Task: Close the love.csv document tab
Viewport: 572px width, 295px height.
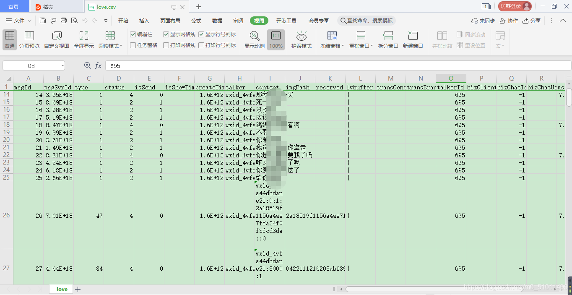Action: pos(182,7)
